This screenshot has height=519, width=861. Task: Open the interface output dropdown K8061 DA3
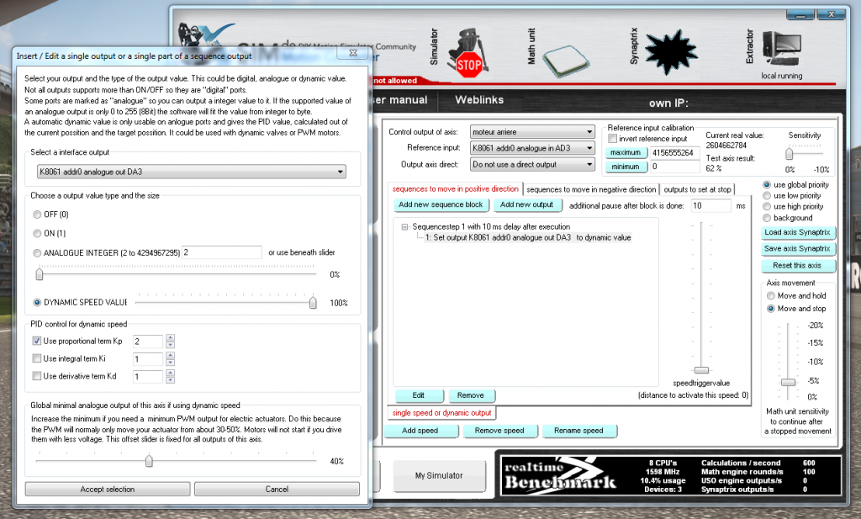click(192, 172)
